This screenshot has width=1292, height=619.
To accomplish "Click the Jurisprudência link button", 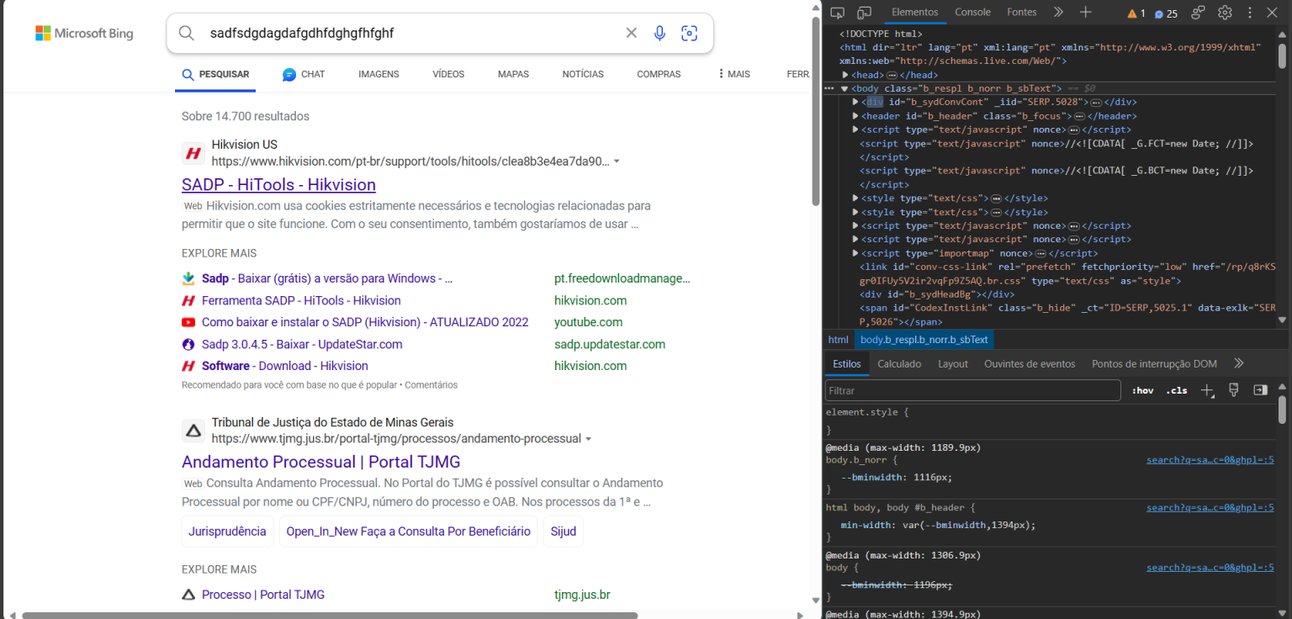I will point(227,532).
